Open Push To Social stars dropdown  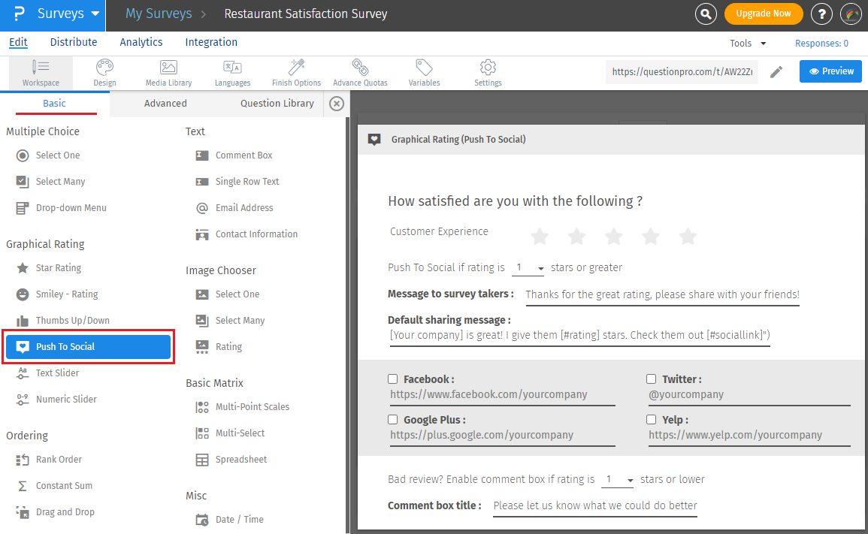click(529, 268)
